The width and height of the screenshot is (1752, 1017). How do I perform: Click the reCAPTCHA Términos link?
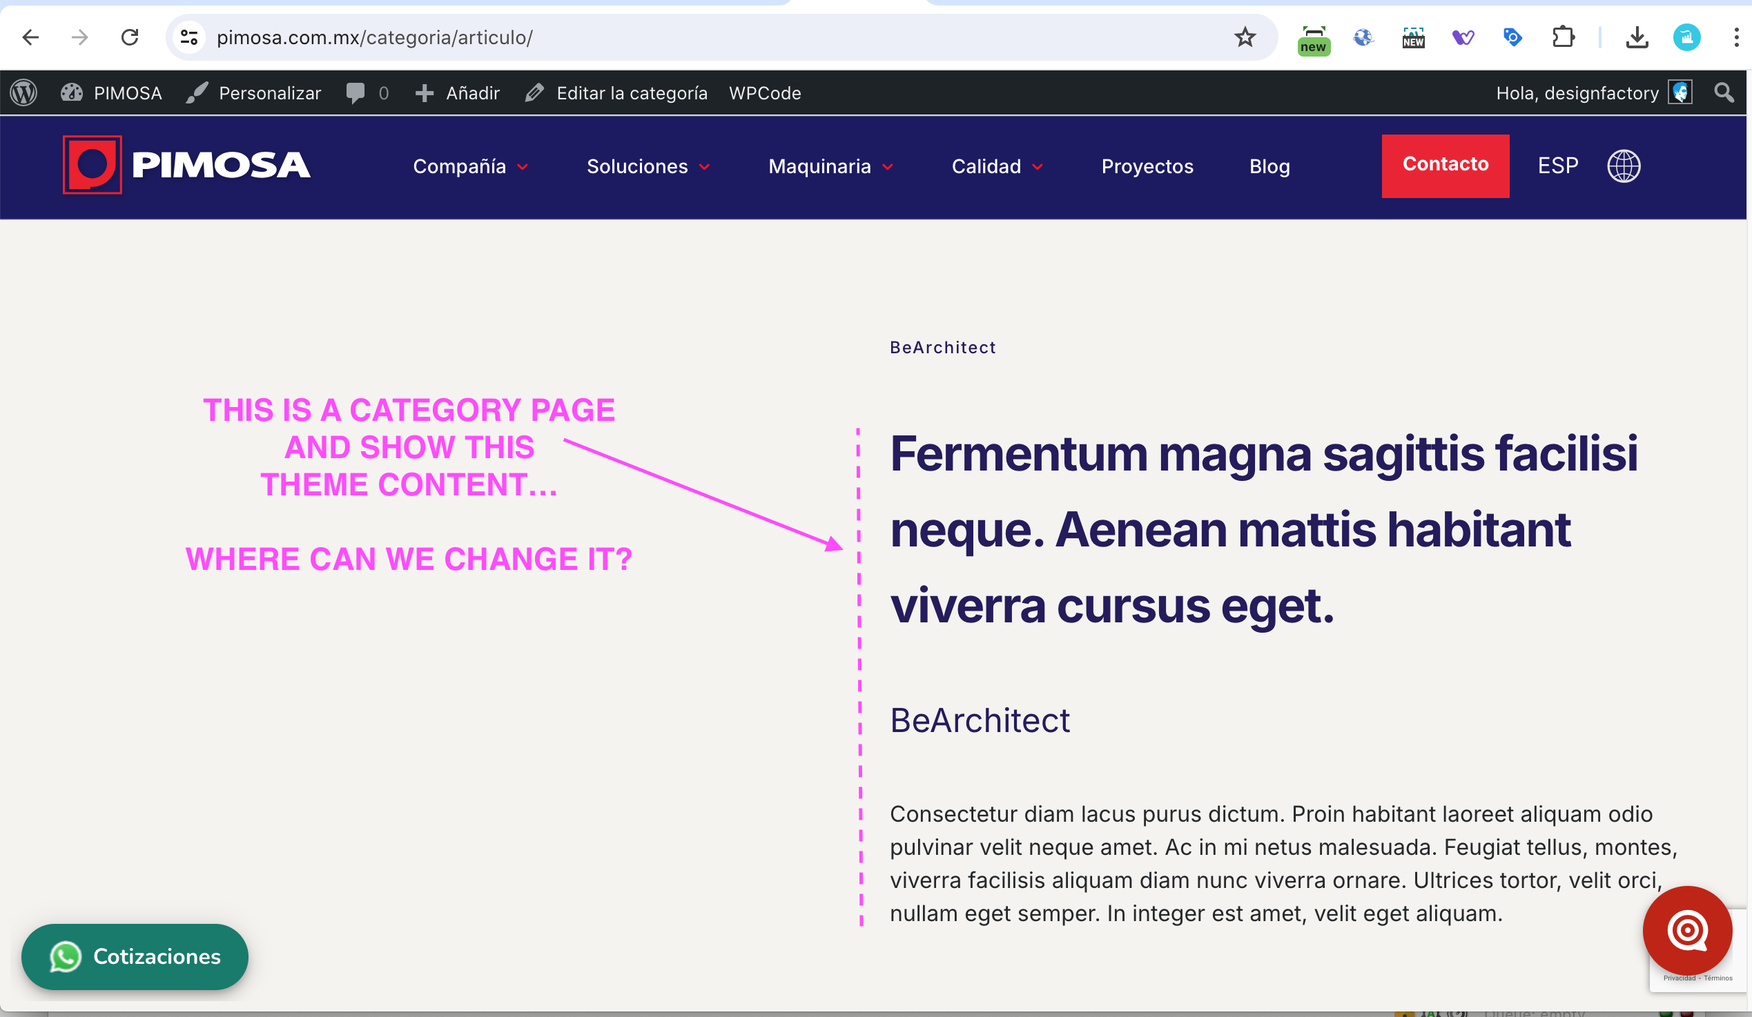point(1718,978)
